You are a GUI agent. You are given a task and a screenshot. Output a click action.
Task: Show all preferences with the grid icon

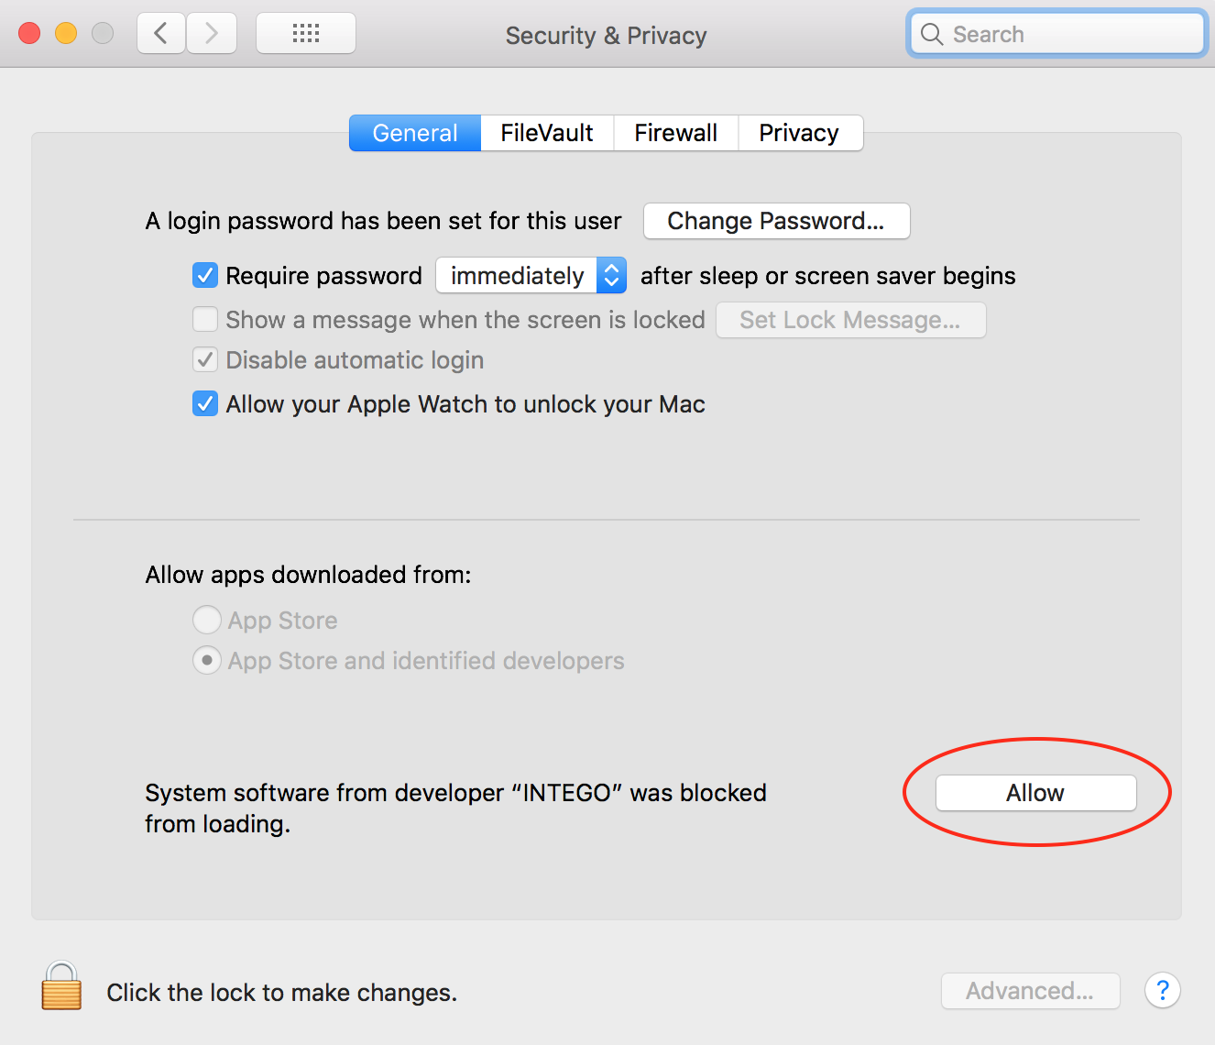point(306,34)
